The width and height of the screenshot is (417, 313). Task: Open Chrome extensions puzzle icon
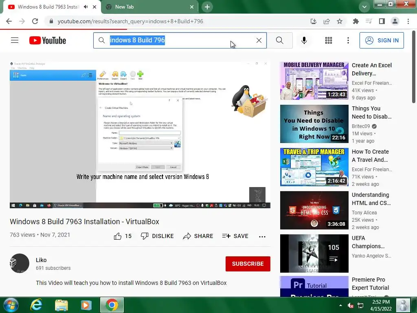356,21
